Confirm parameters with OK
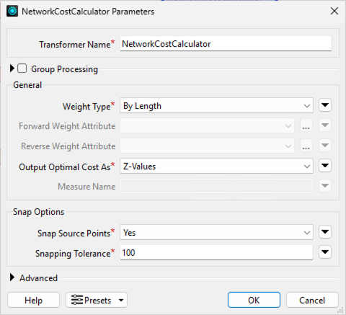The width and height of the screenshot is (346, 315). (254, 300)
